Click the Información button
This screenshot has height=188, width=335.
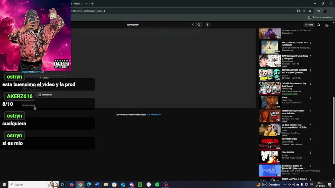(x=45, y=95)
